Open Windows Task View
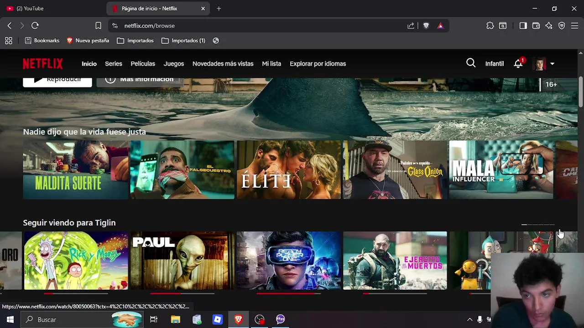Screen dimensions: 584x328 point(154,319)
